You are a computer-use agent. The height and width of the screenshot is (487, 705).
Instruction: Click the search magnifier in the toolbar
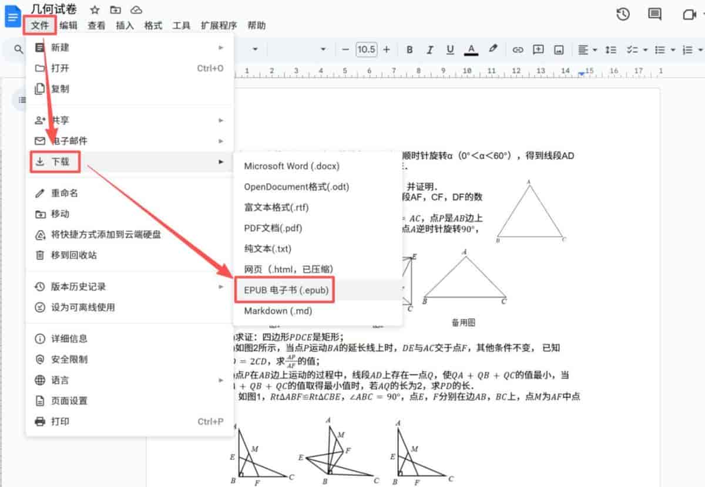pyautogui.click(x=19, y=50)
